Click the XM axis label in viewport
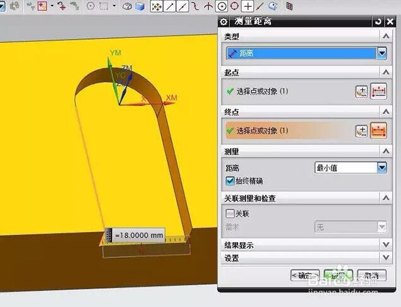The image size is (401, 307). click(x=172, y=98)
